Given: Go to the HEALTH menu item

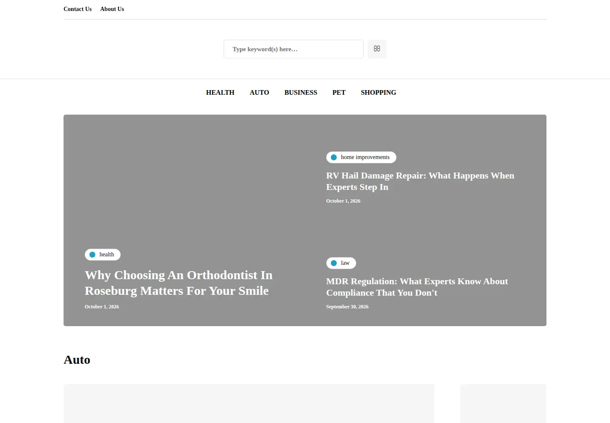Looking at the screenshot, I should (x=220, y=93).
